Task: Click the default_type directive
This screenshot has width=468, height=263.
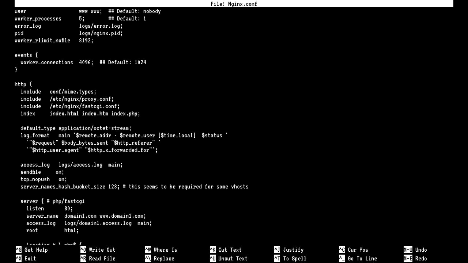Action: (38, 128)
